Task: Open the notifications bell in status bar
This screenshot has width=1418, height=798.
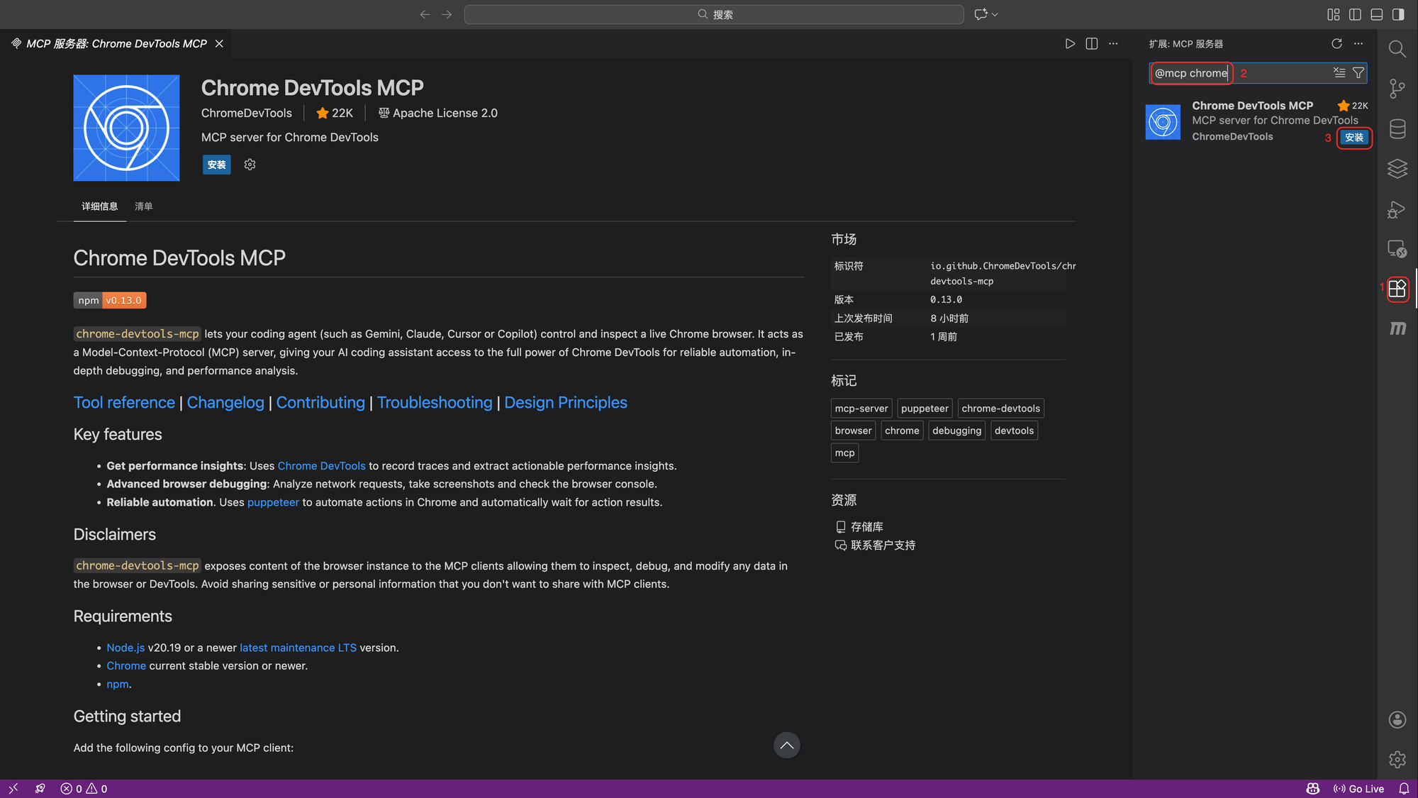Action: 1403,789
